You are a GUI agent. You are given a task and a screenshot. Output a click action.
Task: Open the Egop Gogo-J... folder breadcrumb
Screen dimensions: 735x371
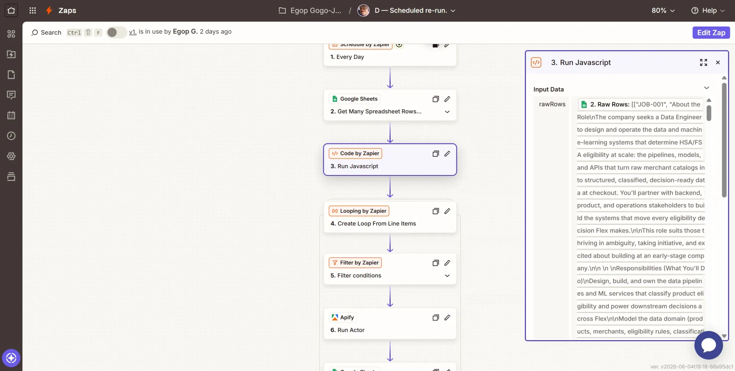(x=310, y=11)
